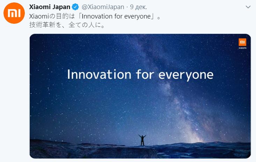Click the small orange Mi logo inside the image
This screenshot has height=162, width=256.
[242, 42]
